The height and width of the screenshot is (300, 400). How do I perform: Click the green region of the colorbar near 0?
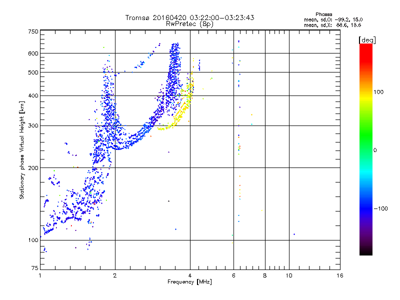tap(366, 141)
